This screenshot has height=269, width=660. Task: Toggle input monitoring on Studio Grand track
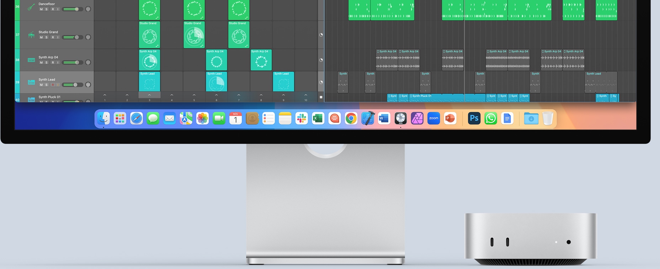point(58,37)
